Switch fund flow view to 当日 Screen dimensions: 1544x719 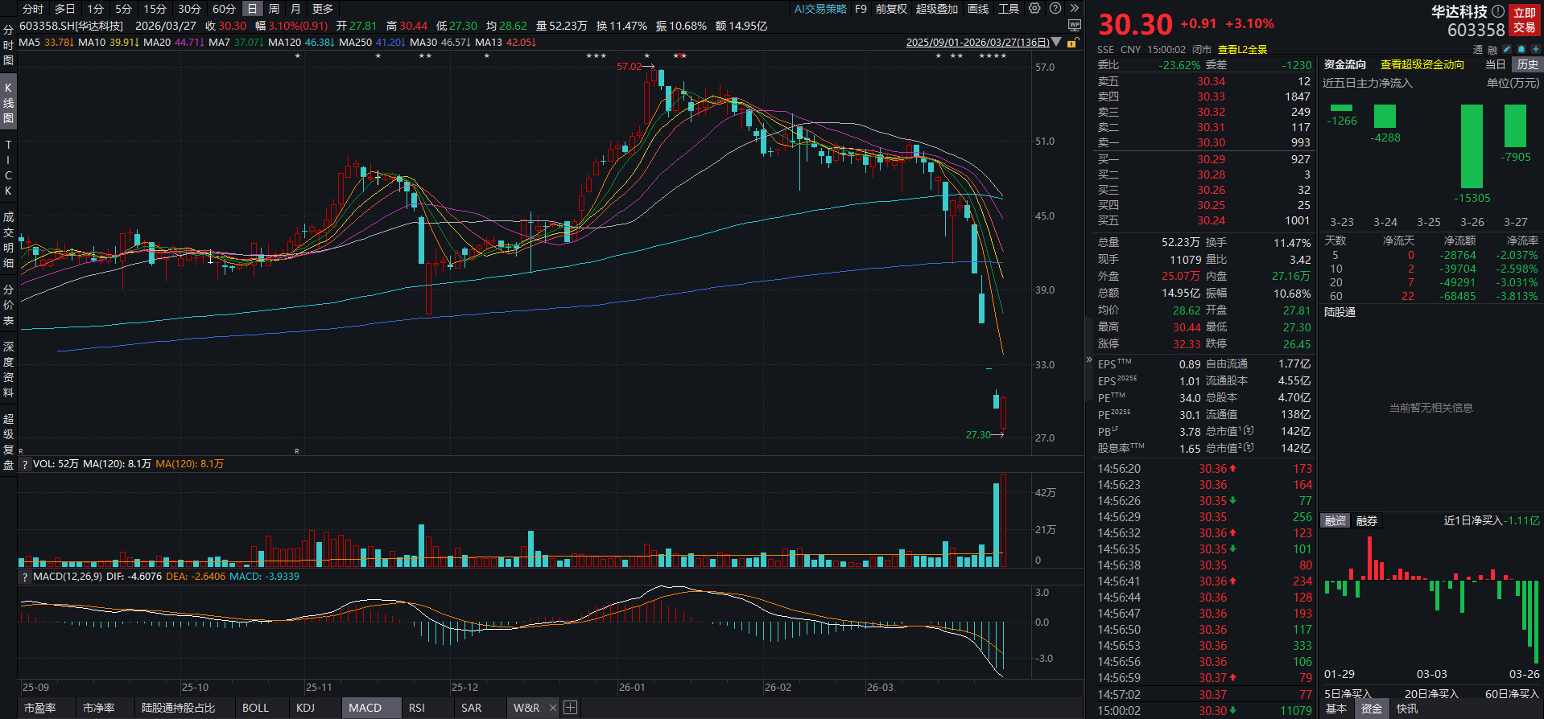(x=1495, y=64)
